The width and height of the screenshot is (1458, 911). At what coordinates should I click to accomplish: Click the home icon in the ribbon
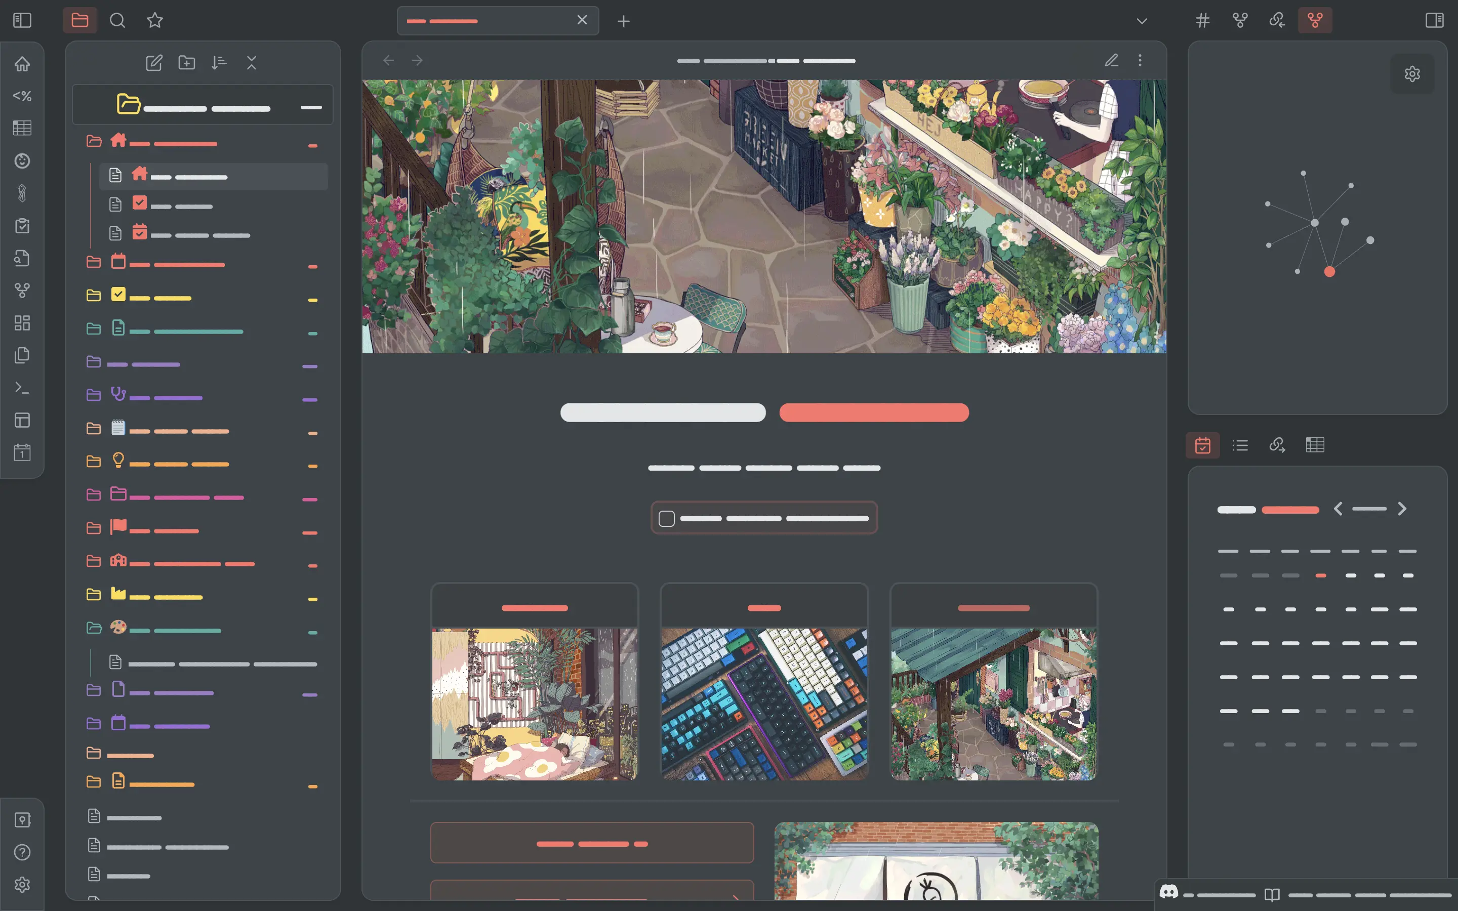coord(22,64)
